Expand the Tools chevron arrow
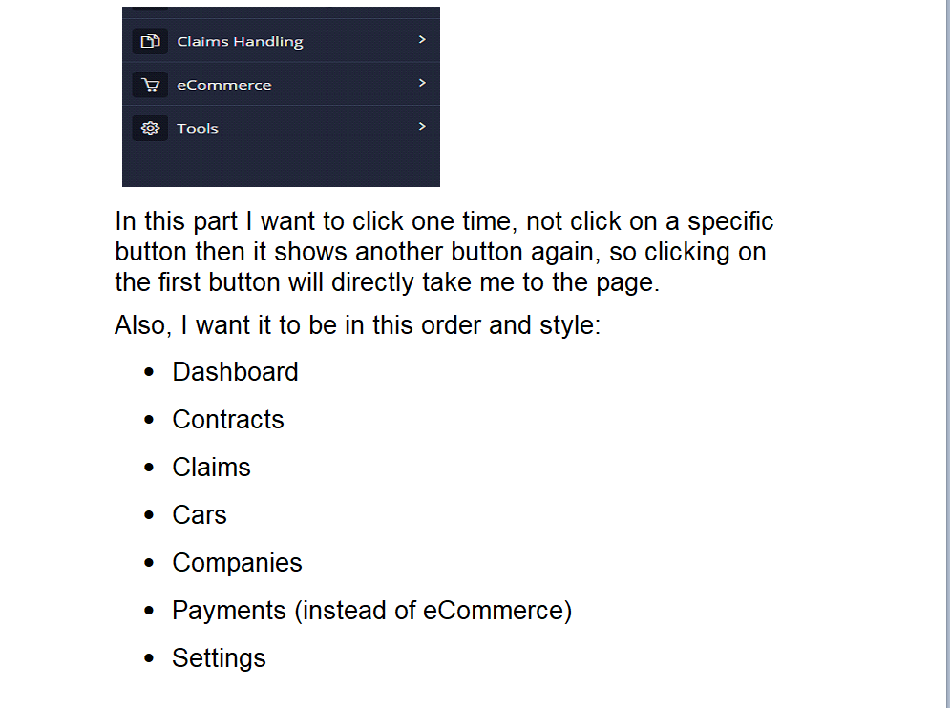Screen dimensions: 950x708 click(x=422, y=127)
